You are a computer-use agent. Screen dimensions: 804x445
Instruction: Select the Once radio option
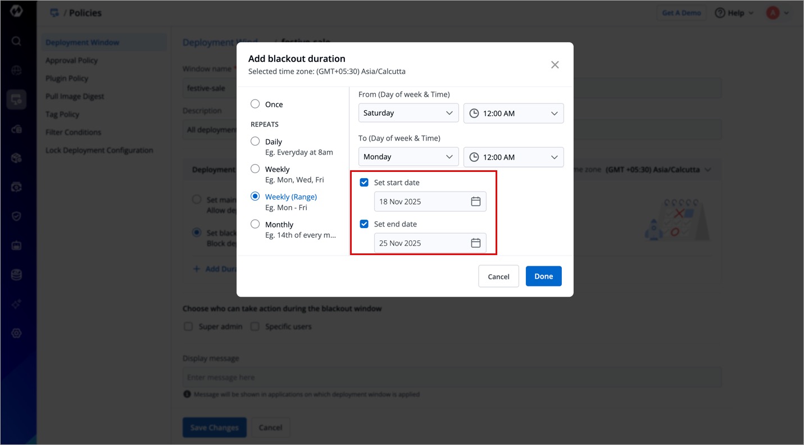pyautogui.click(x=255, y=104)
